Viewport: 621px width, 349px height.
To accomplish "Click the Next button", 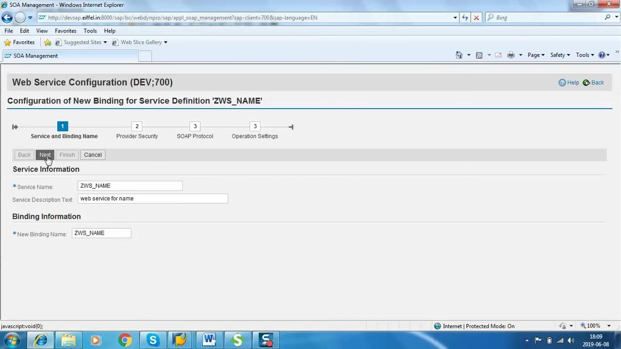I will 45,155.
